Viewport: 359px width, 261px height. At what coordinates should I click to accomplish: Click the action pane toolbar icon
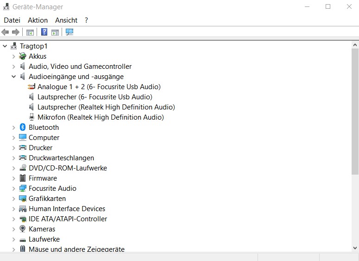55,32
